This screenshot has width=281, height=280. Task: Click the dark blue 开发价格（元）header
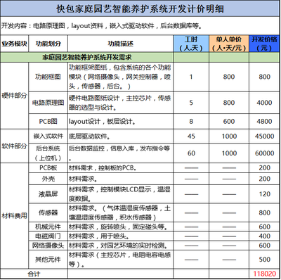tap(265, 44)
